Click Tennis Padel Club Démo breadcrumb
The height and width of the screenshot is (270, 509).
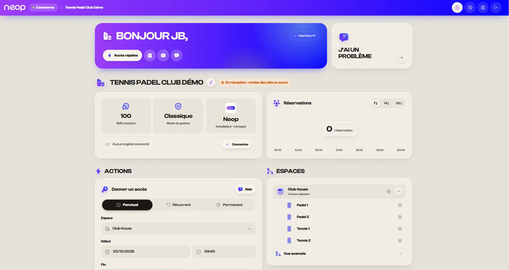coord(84,7)
